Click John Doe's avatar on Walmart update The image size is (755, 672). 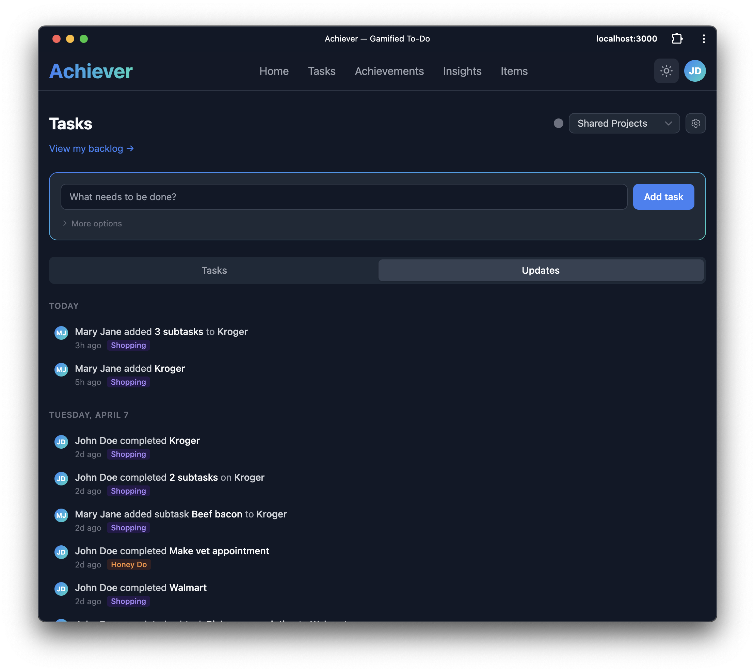pos(61,589)
